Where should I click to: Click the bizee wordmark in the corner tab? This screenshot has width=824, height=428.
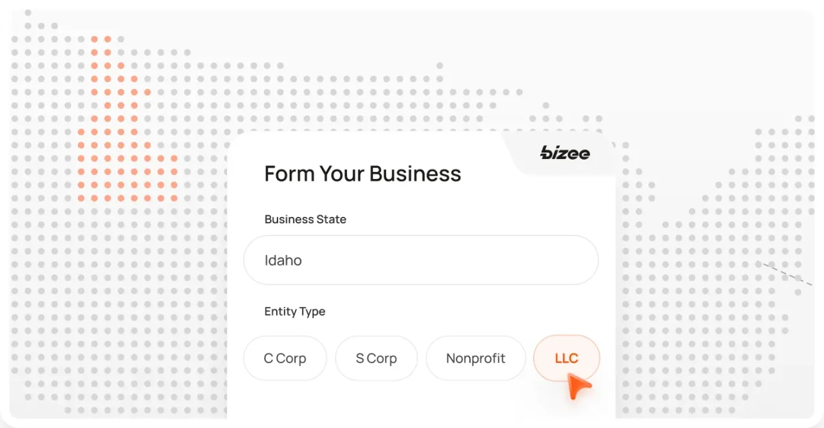click(x=563, y=153)
